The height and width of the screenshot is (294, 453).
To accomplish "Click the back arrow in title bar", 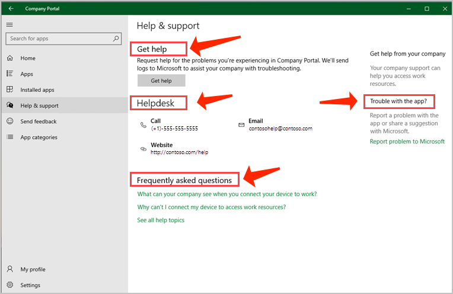I will [11, 9].
